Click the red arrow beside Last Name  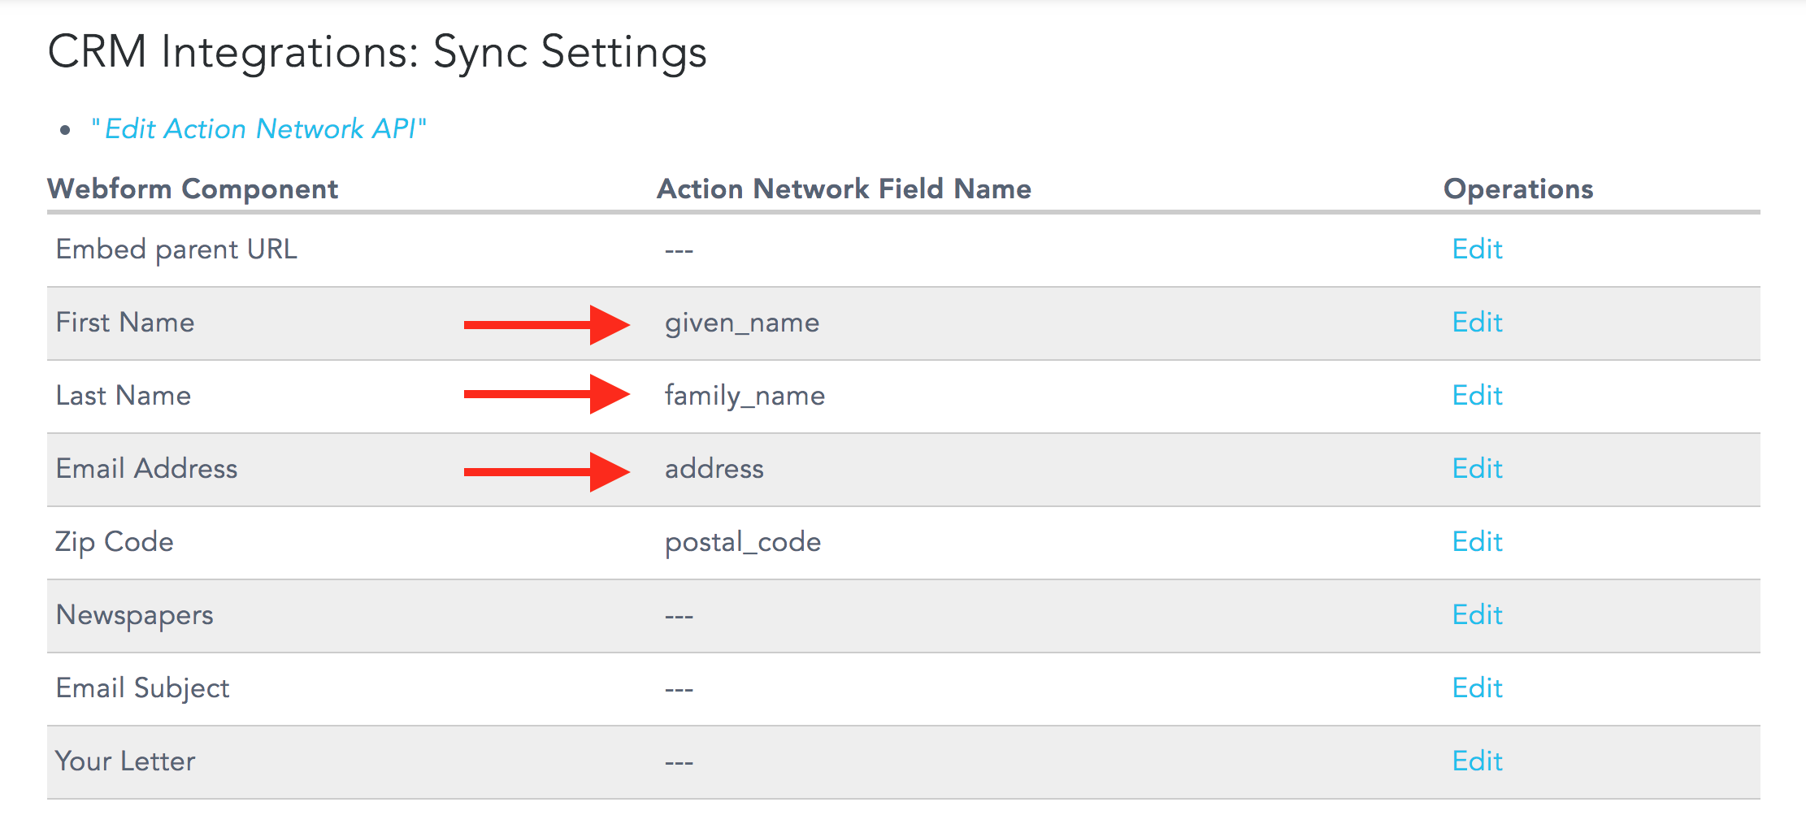(x=547, y=394)
